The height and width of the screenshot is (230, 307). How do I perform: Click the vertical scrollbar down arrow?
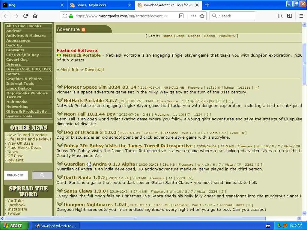[304, 213]
